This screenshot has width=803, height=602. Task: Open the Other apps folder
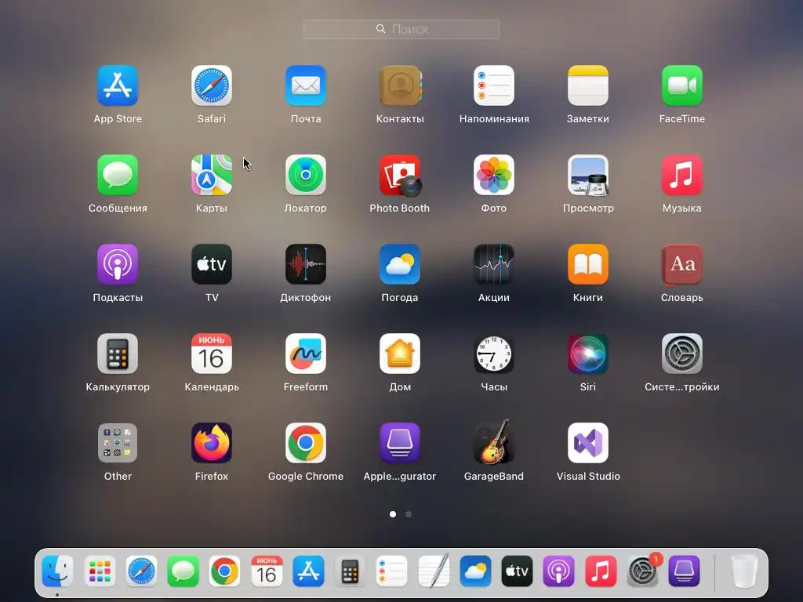118,443
